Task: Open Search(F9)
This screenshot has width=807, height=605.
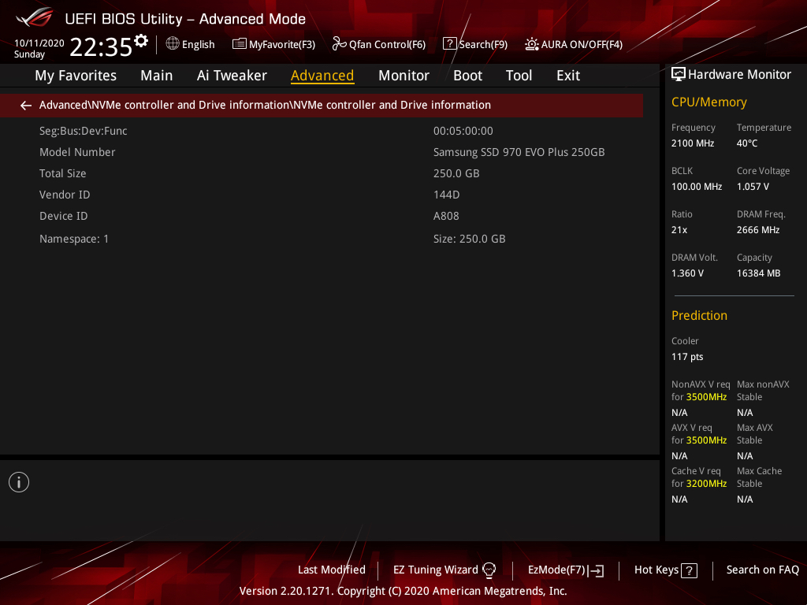Action: (x=475, y=44)
